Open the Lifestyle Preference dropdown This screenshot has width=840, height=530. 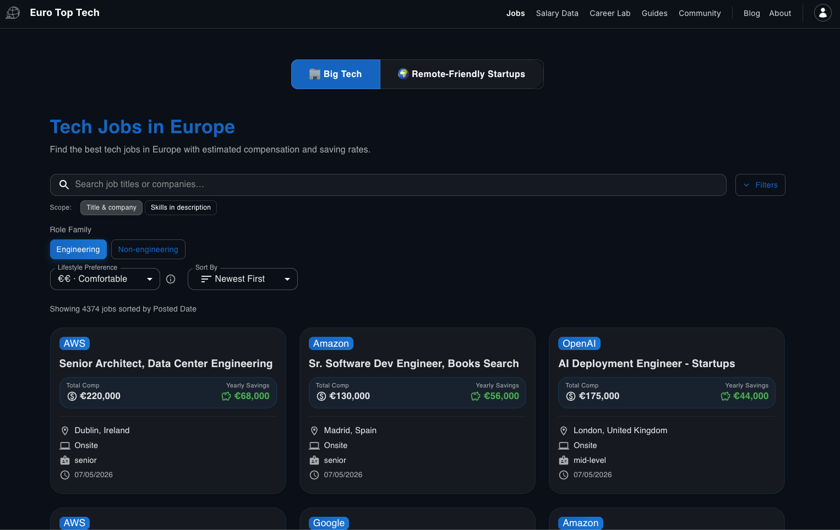coord(105,279)
